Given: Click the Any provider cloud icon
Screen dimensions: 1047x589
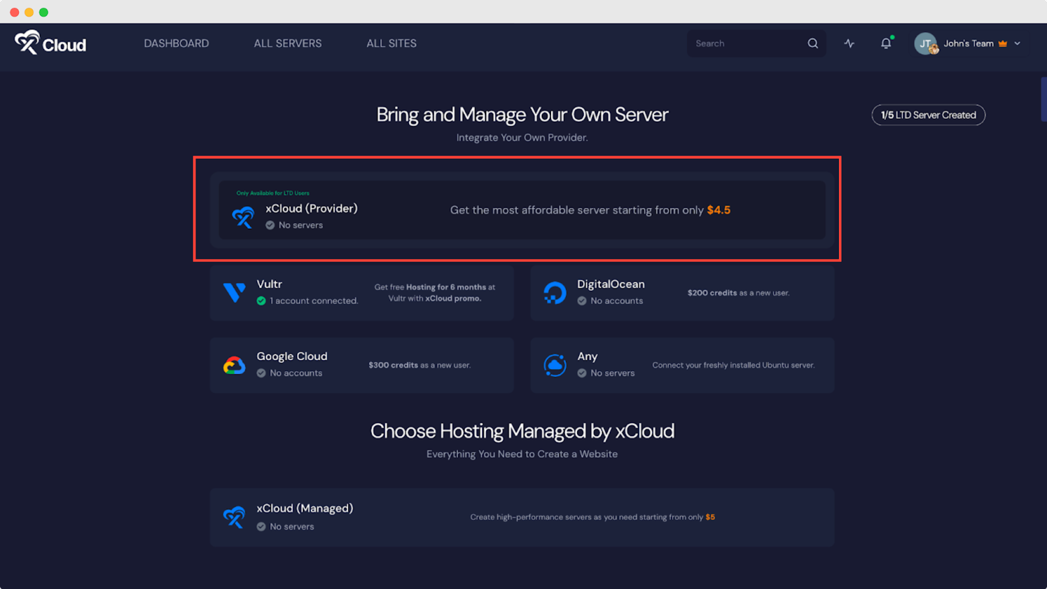Looking at the screenshot, I should (x=555, y=365).
